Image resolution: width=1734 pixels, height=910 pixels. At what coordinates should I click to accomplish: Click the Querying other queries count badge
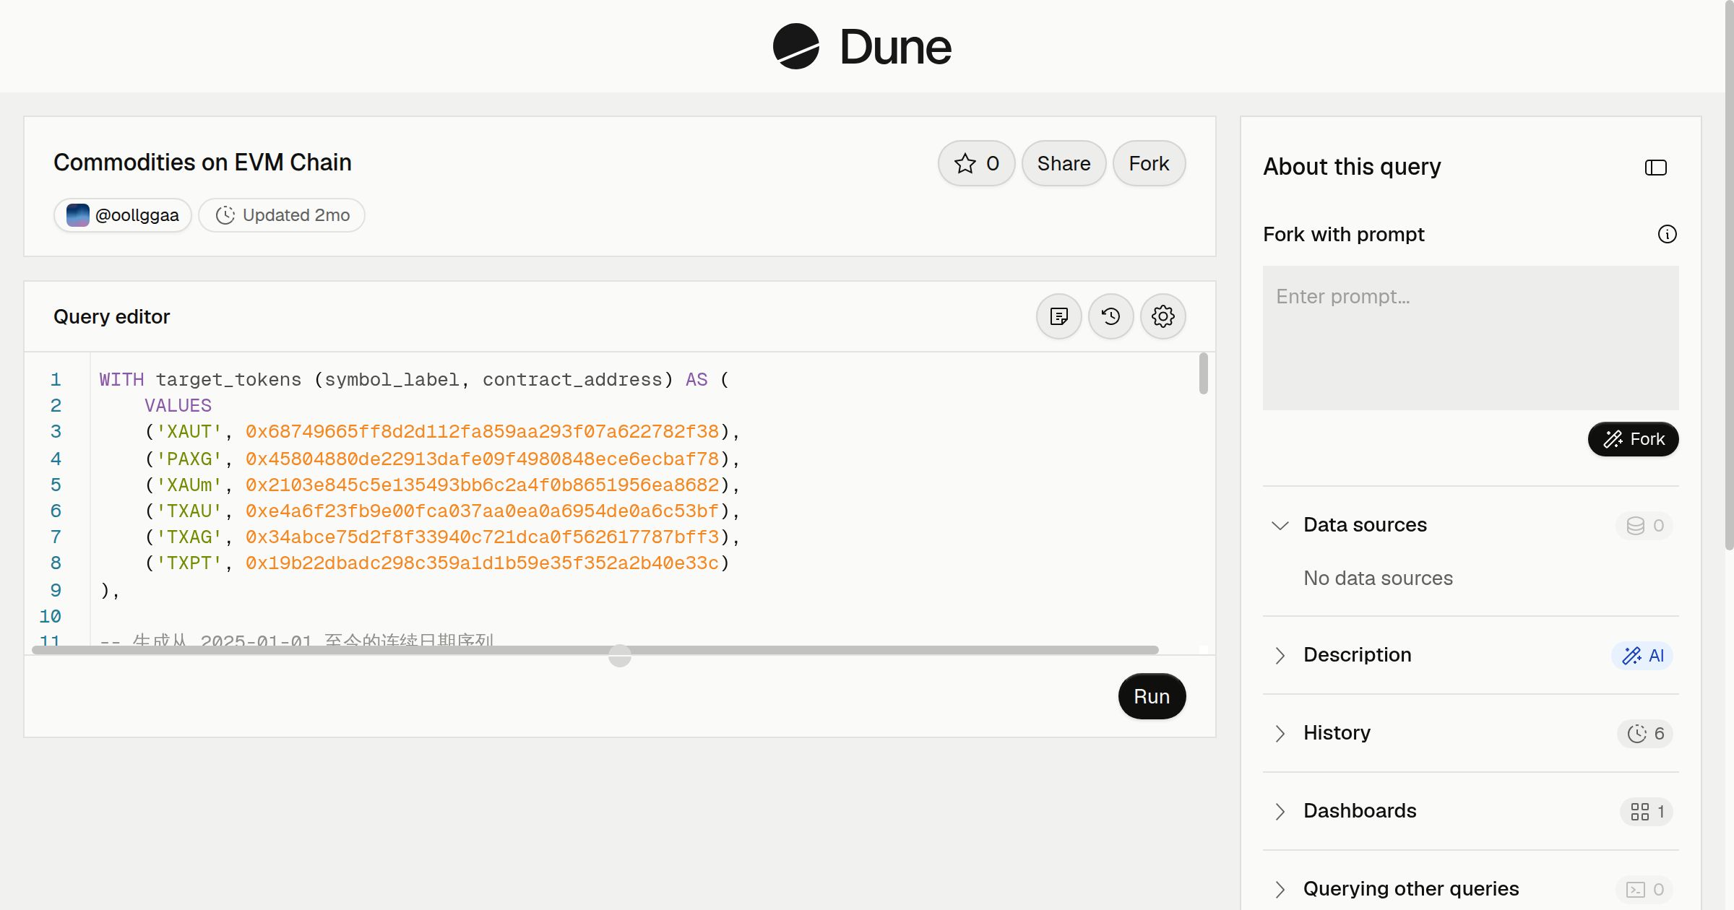[1644, 890]
